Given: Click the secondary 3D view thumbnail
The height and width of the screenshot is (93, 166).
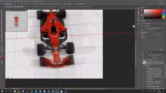Looking at the screenshot, I should point(16,21).
